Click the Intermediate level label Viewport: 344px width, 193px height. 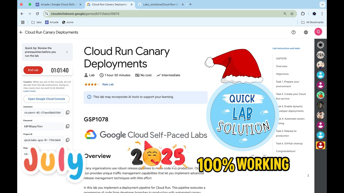tap(168, 75)
